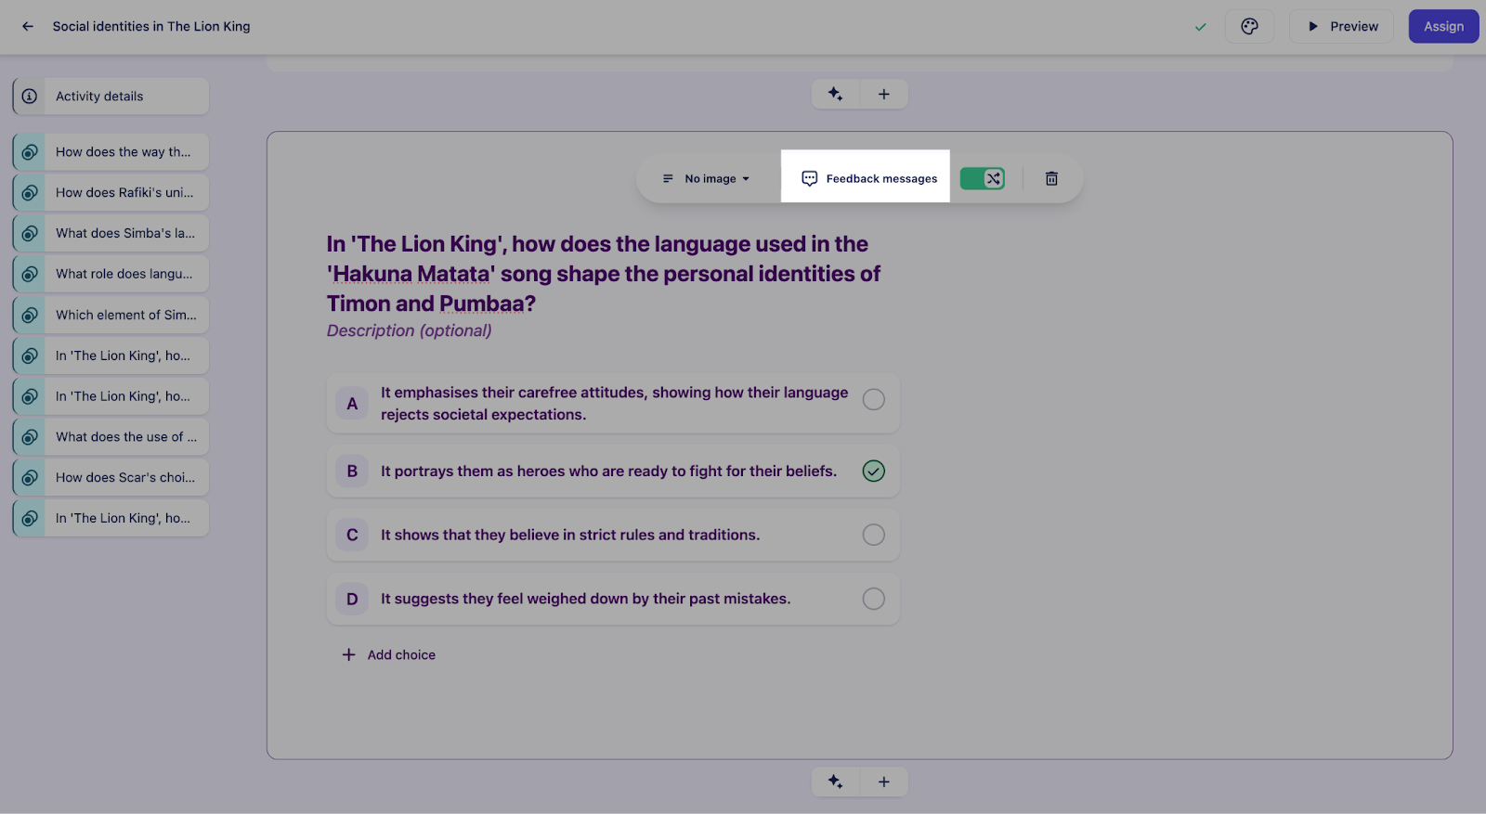Click target icon beside 'What role does langu...'
This screenshot has width=1486, height=814.
pyautogui.click(x=30, y=275)
